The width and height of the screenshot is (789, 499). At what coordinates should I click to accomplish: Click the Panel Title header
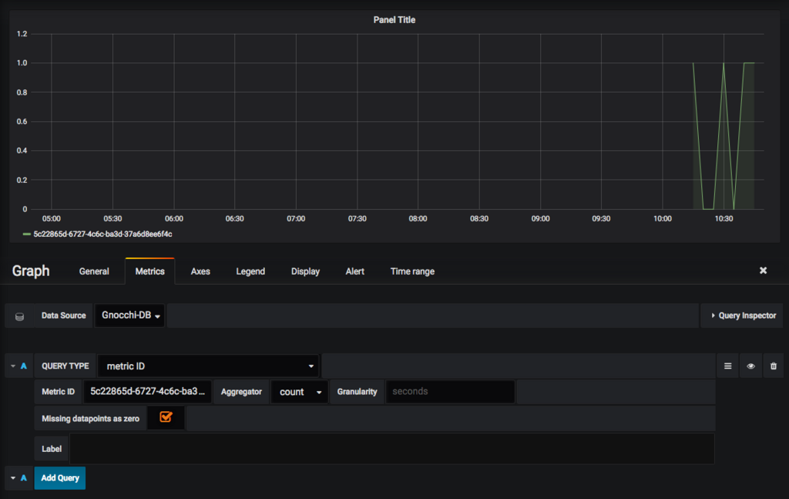click(394, 20)
